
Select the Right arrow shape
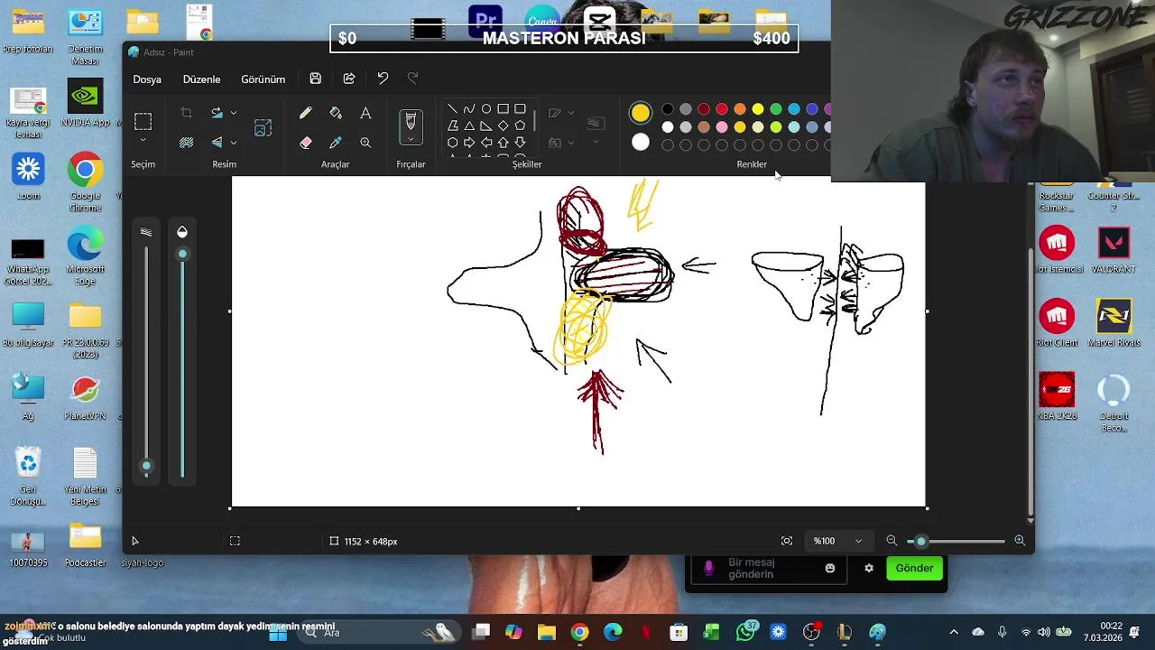pyautogui.click(x=469, y=143)
